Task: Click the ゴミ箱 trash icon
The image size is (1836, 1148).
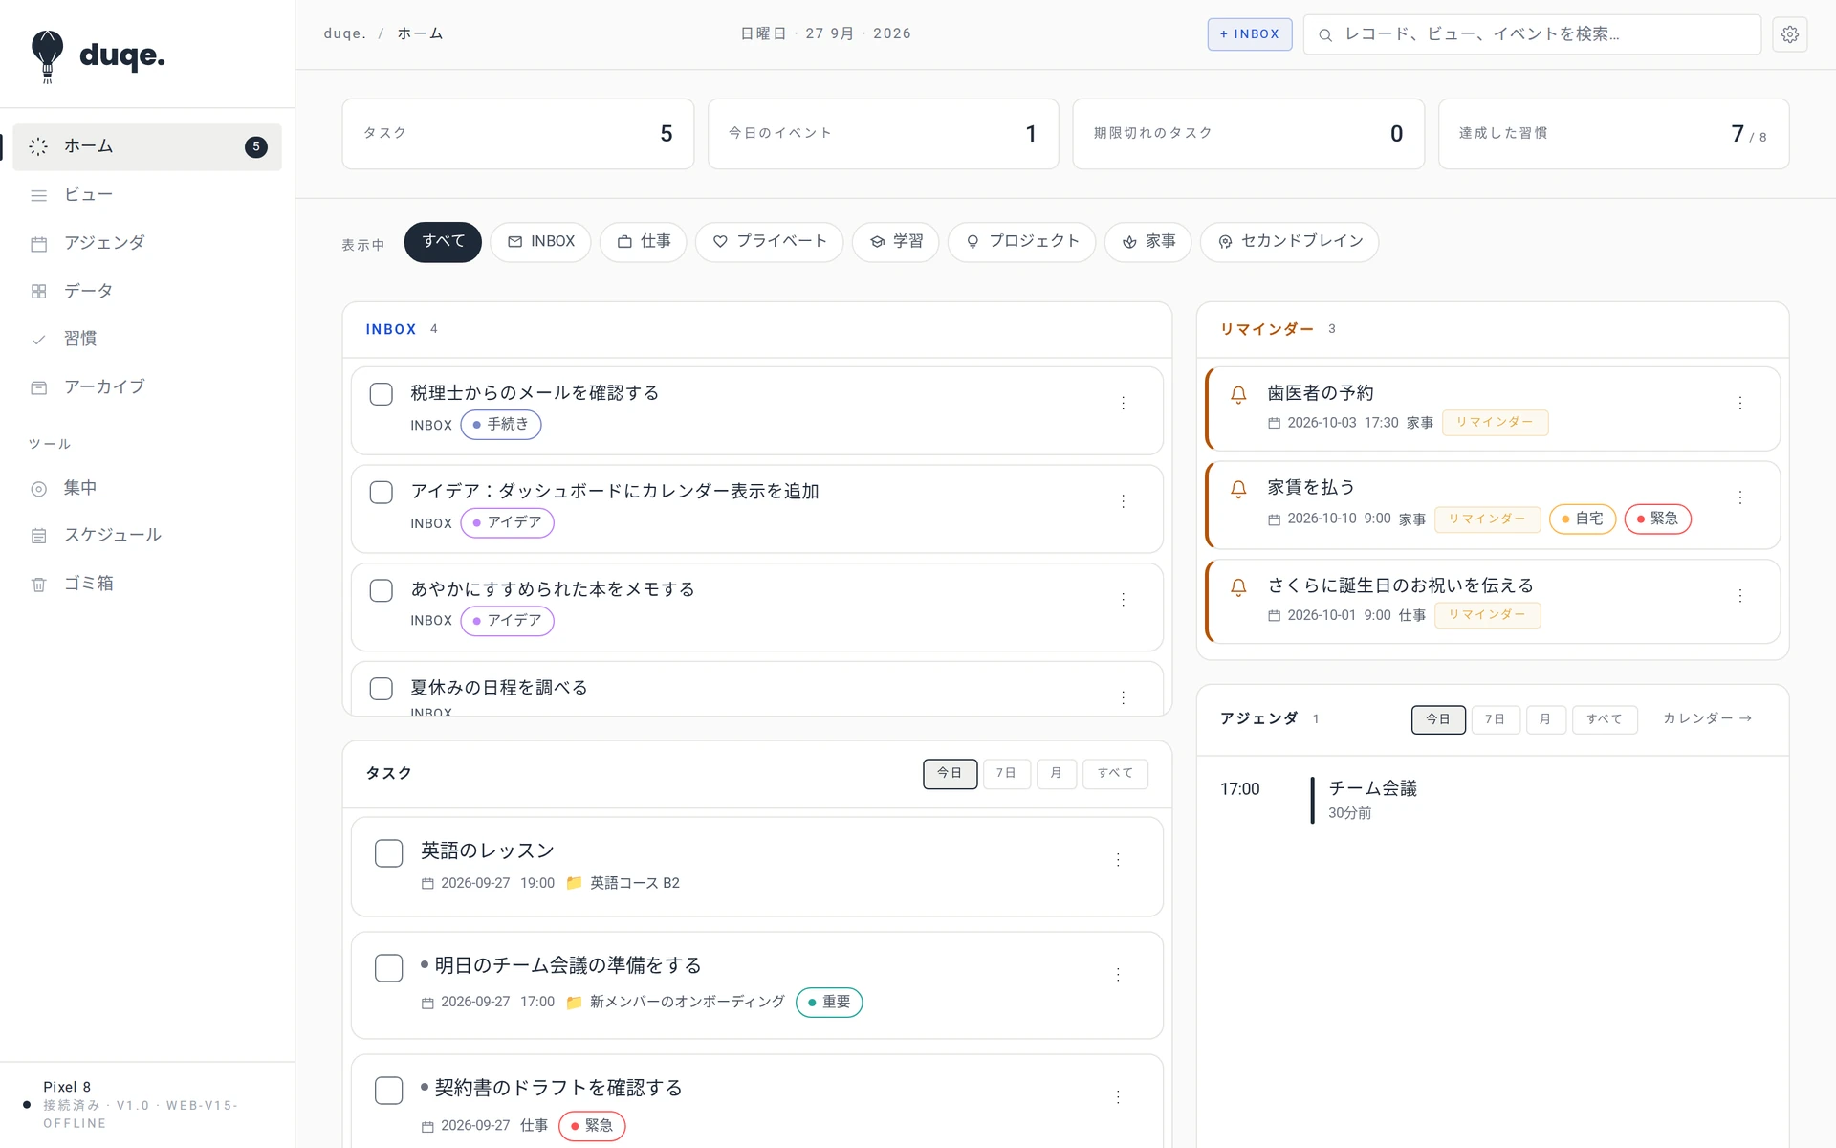Action: [38, 584]
